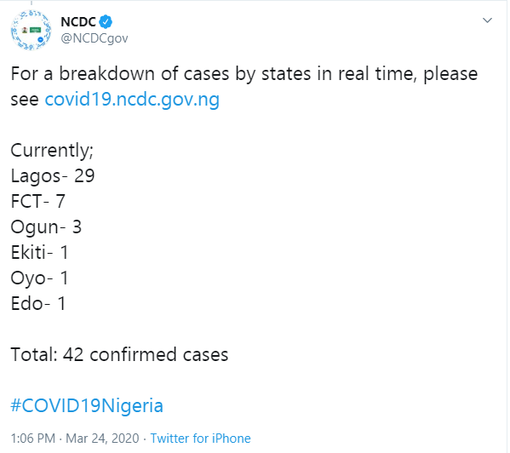The image size is (510, 453).
Task: Click the Mar 24, 2020 date
Action: tap(102, 439)
